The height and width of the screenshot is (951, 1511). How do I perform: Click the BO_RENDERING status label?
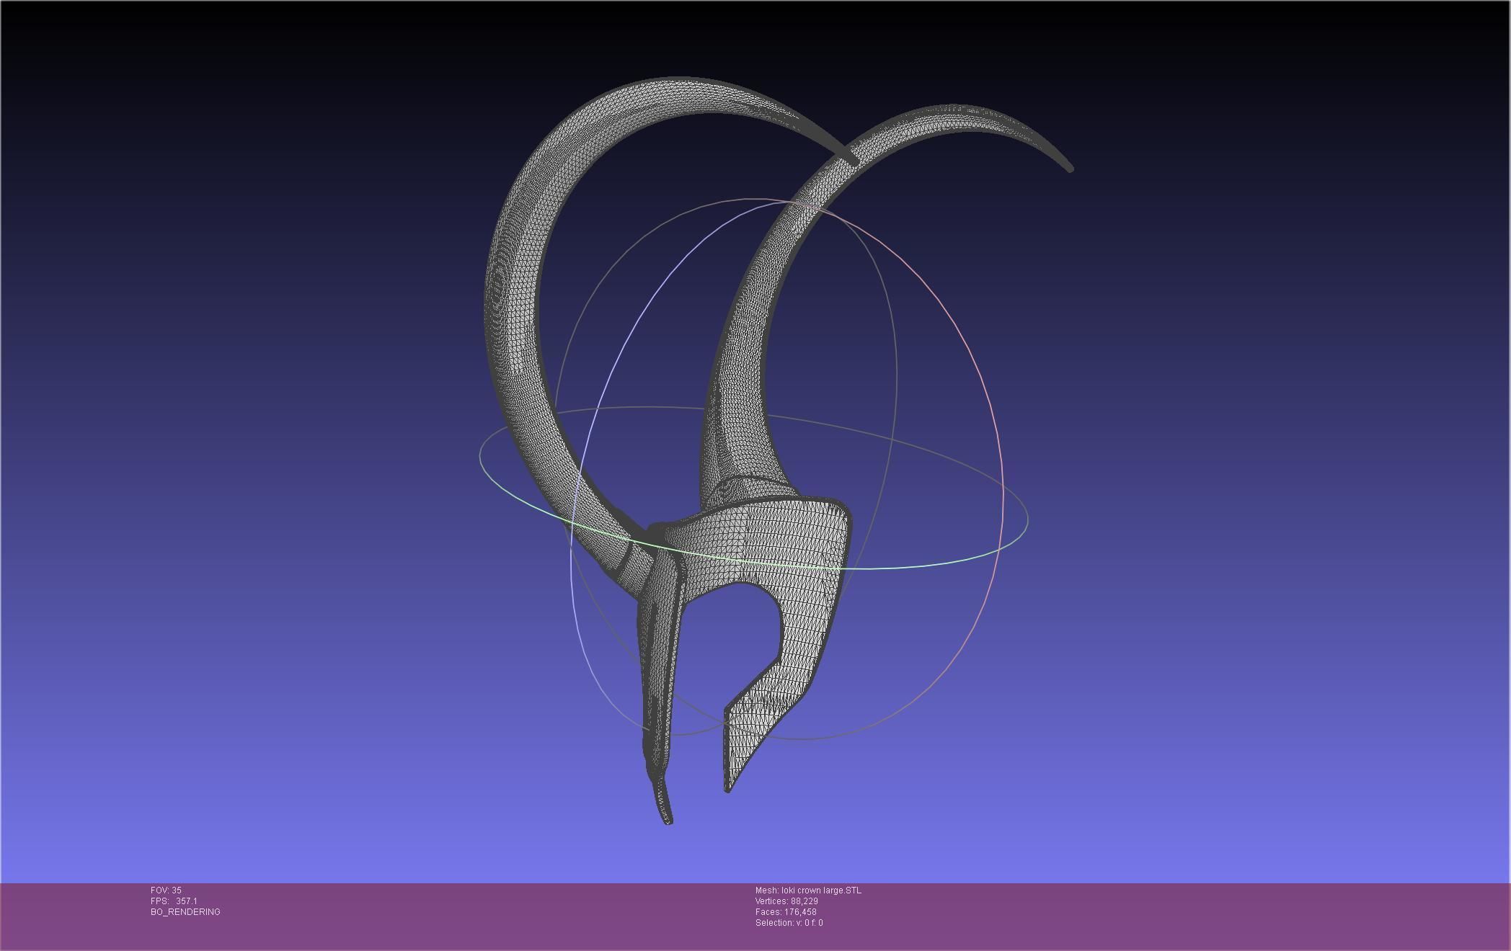pos(185,912)
